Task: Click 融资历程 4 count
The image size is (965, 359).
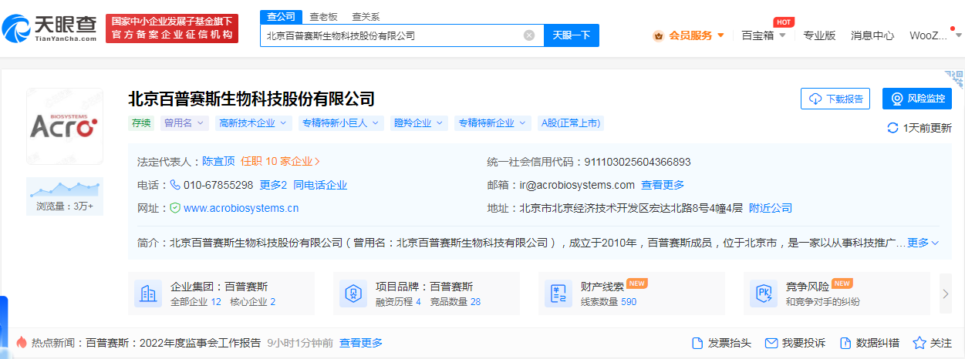Action: pyautogui.click(x=399, y=302)
